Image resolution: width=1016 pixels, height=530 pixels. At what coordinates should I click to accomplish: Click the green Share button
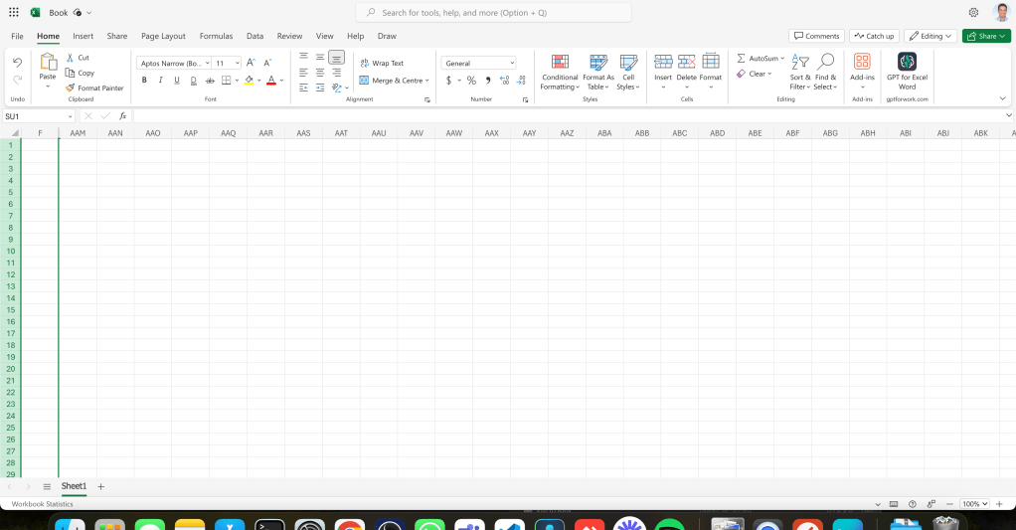click(x=986, y=36)
